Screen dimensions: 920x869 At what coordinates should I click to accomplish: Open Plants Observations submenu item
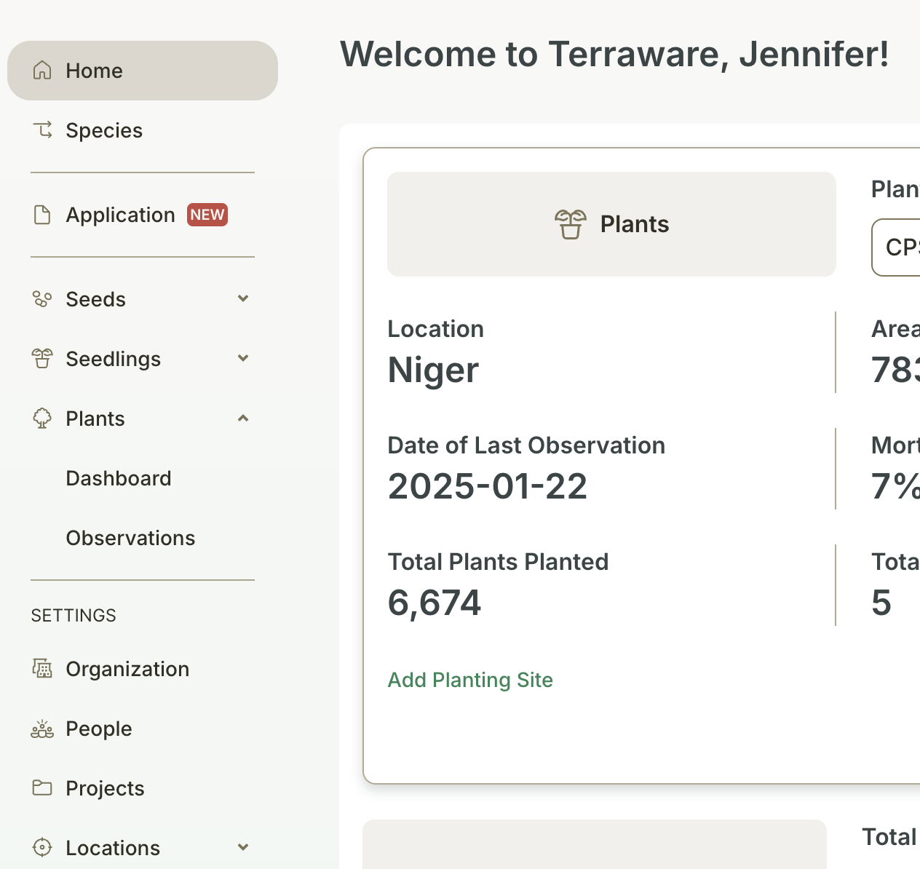click(130, 538)
